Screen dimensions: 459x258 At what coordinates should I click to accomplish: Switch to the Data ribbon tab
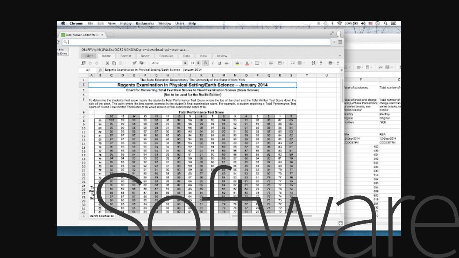coord(186,56)
